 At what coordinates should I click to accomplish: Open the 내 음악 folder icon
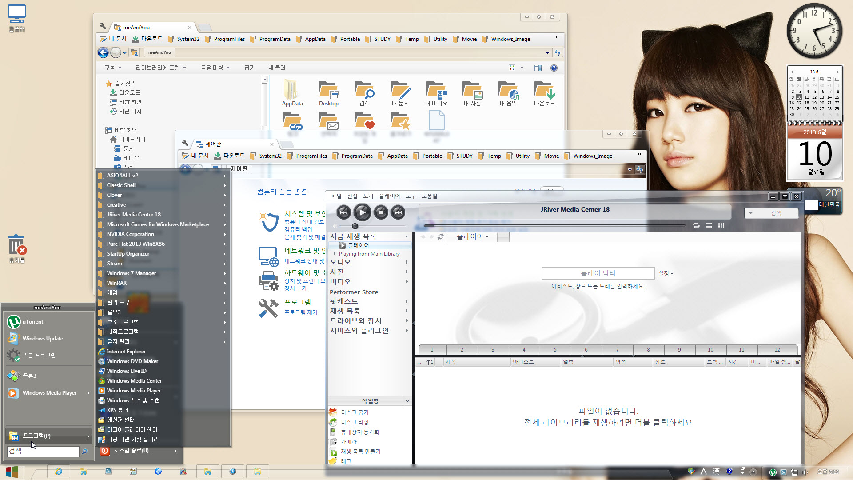[x=508, y=93]
